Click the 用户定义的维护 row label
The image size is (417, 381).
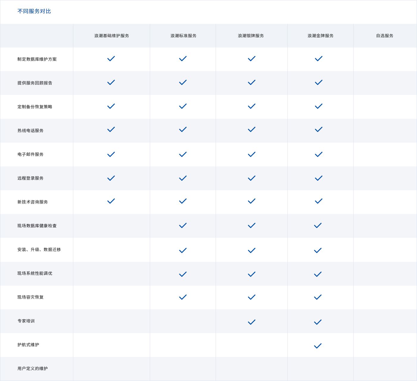[x=32, y=369]
